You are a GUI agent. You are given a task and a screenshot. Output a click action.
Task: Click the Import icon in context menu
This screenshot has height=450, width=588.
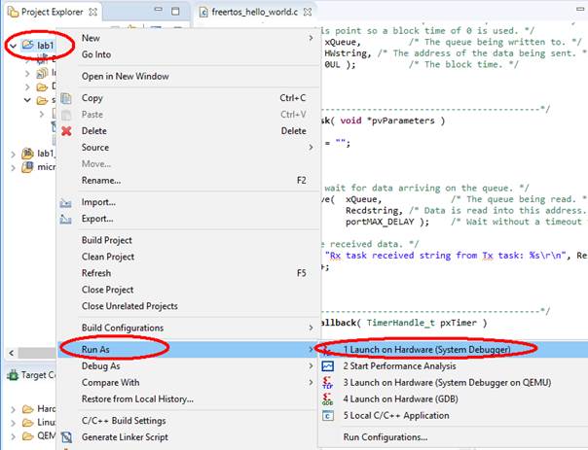tap(66, 202)
